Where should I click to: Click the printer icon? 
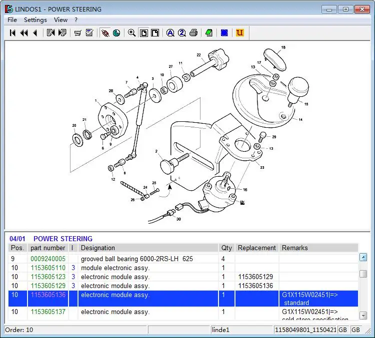pos(193,33)
